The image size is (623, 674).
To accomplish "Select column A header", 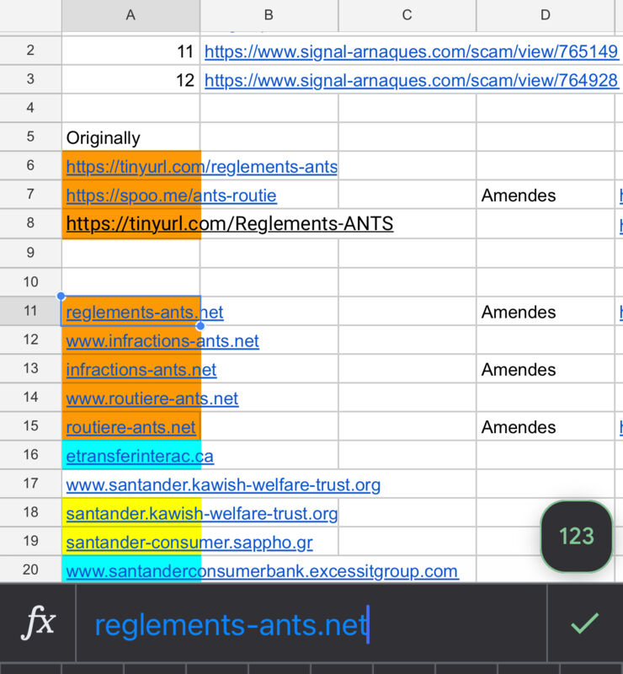I will [x=130, y=15].
